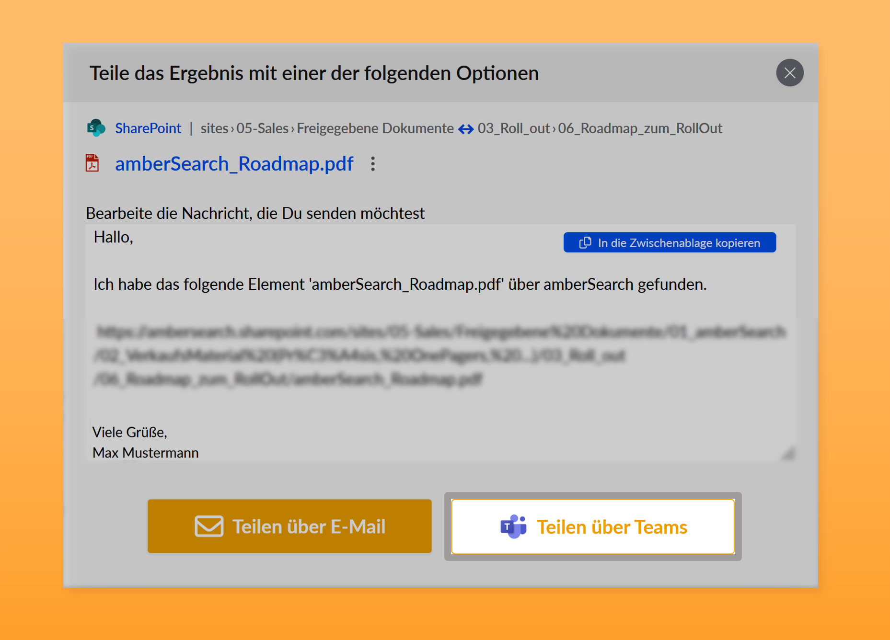Image resolution: width=890 pixels, height=640 pixels.
Task: Click the envelope icon on the e-mail button
Action: click(209, 526)
